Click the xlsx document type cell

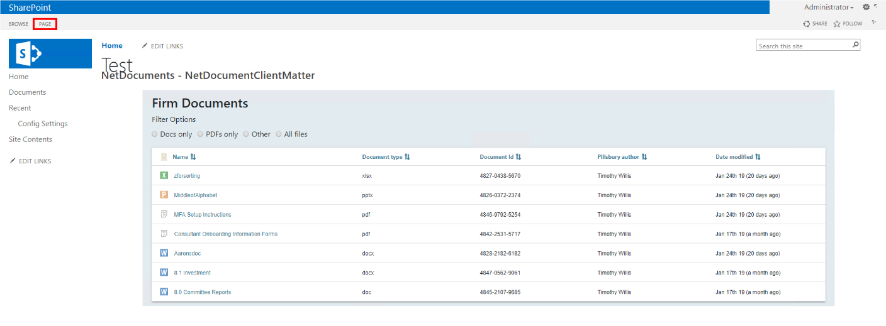coord(367,176)
